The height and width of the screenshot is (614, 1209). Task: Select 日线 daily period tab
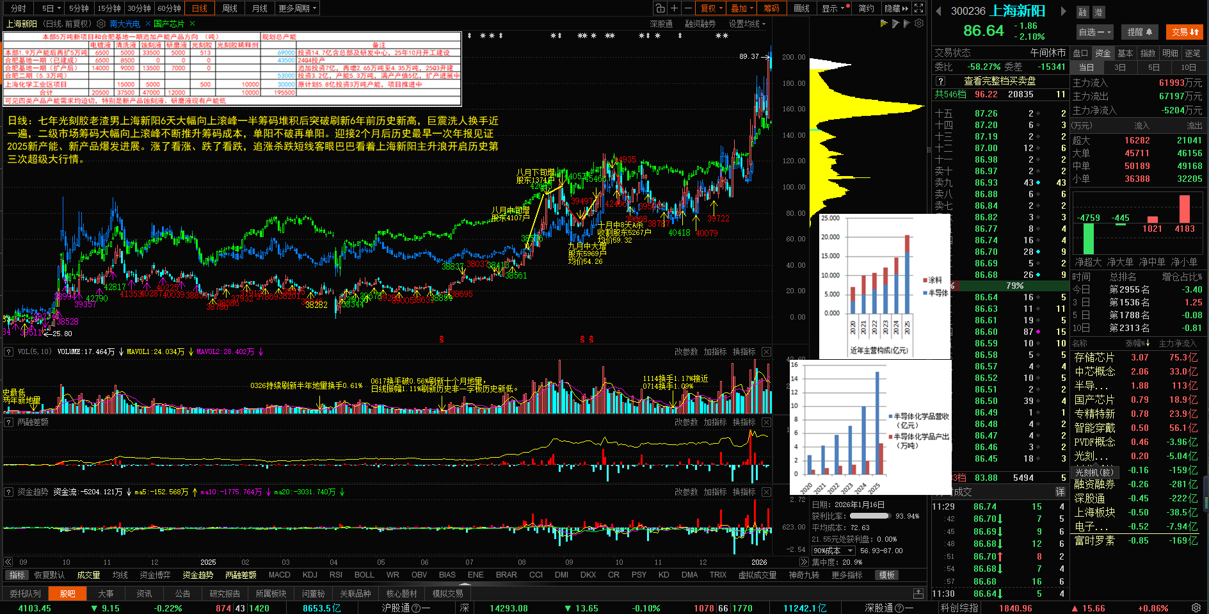pos(200,8)
